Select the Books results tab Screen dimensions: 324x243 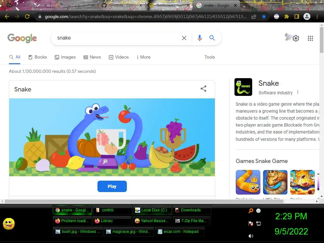(x=37, y=57)
